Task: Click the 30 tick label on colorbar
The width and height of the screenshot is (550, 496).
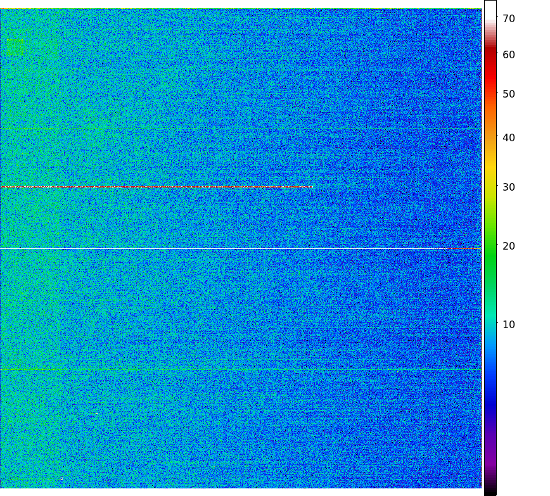Action: coord(508,188)
